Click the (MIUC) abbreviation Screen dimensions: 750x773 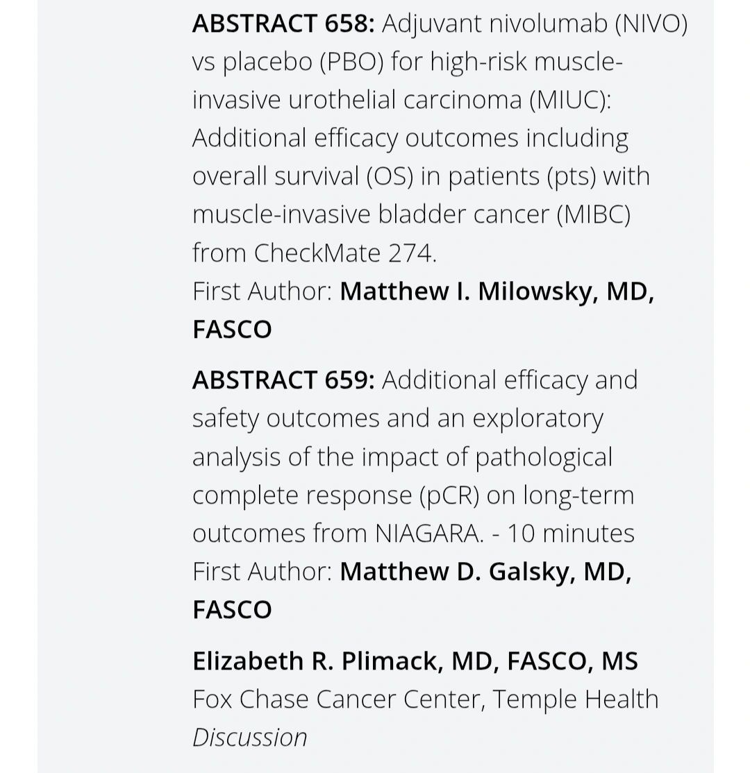(570, 101)
